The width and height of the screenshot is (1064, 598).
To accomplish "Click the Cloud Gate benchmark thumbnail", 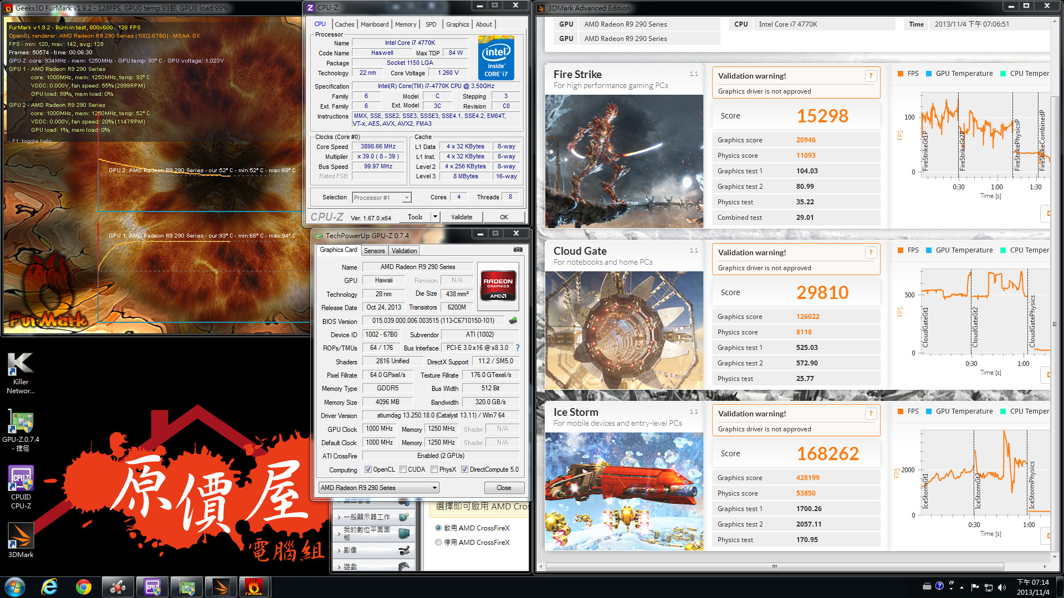I will (624, 331).
